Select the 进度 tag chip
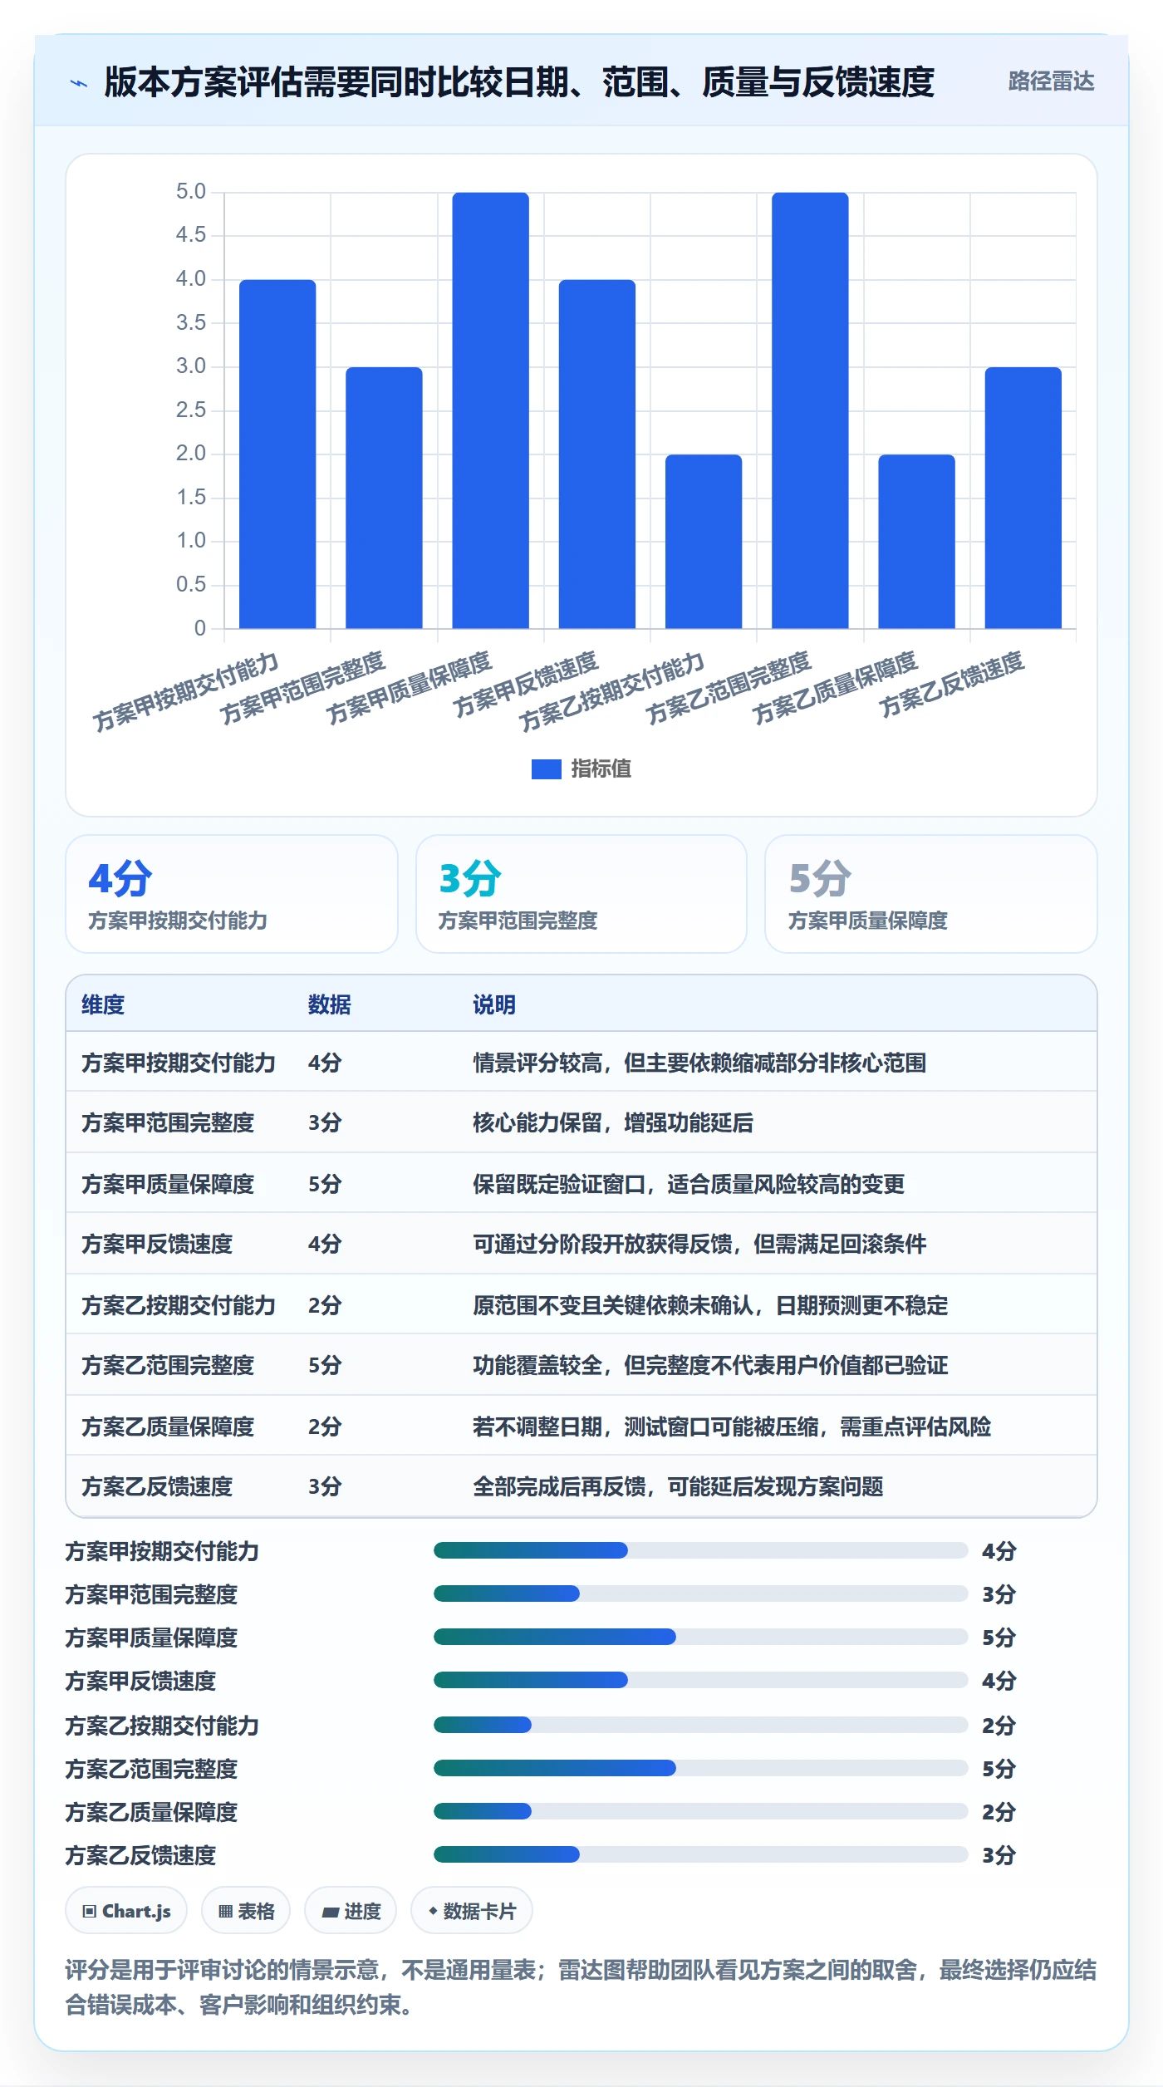Image resolution: width=1163 pixels, height=2087 pixels. (351, 1911)
